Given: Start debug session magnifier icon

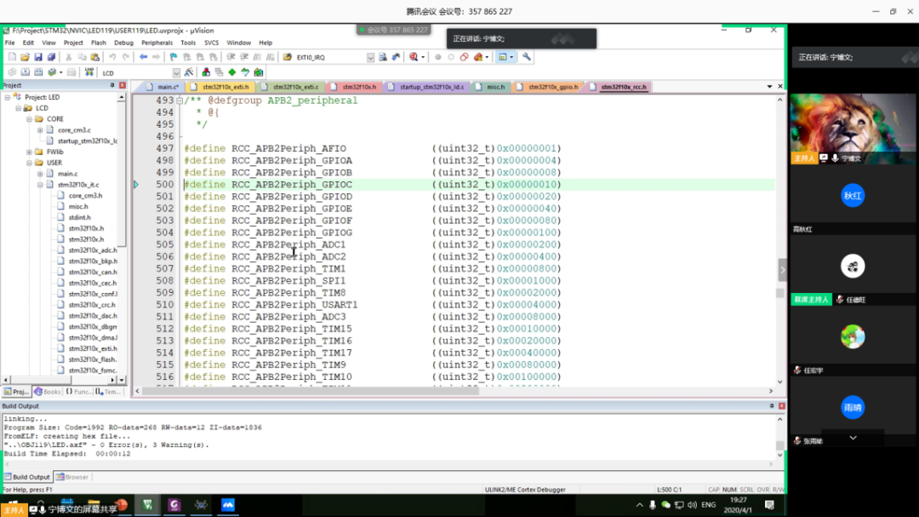Looking at the screenshot, I should (414, 57).
